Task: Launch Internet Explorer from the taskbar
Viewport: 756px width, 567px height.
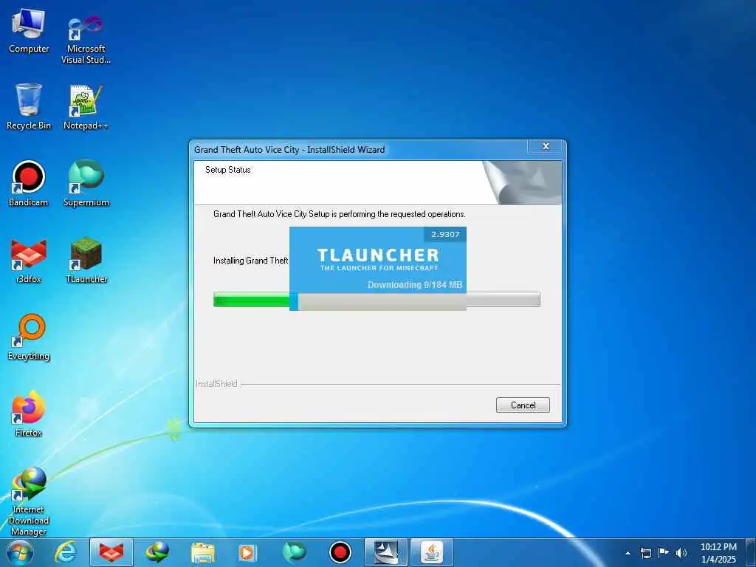Action: (x=65, y=552)
